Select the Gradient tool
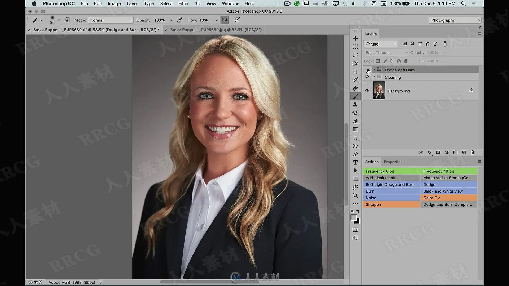The height and width of the screenshot is (286, 509). coord(355,129)
